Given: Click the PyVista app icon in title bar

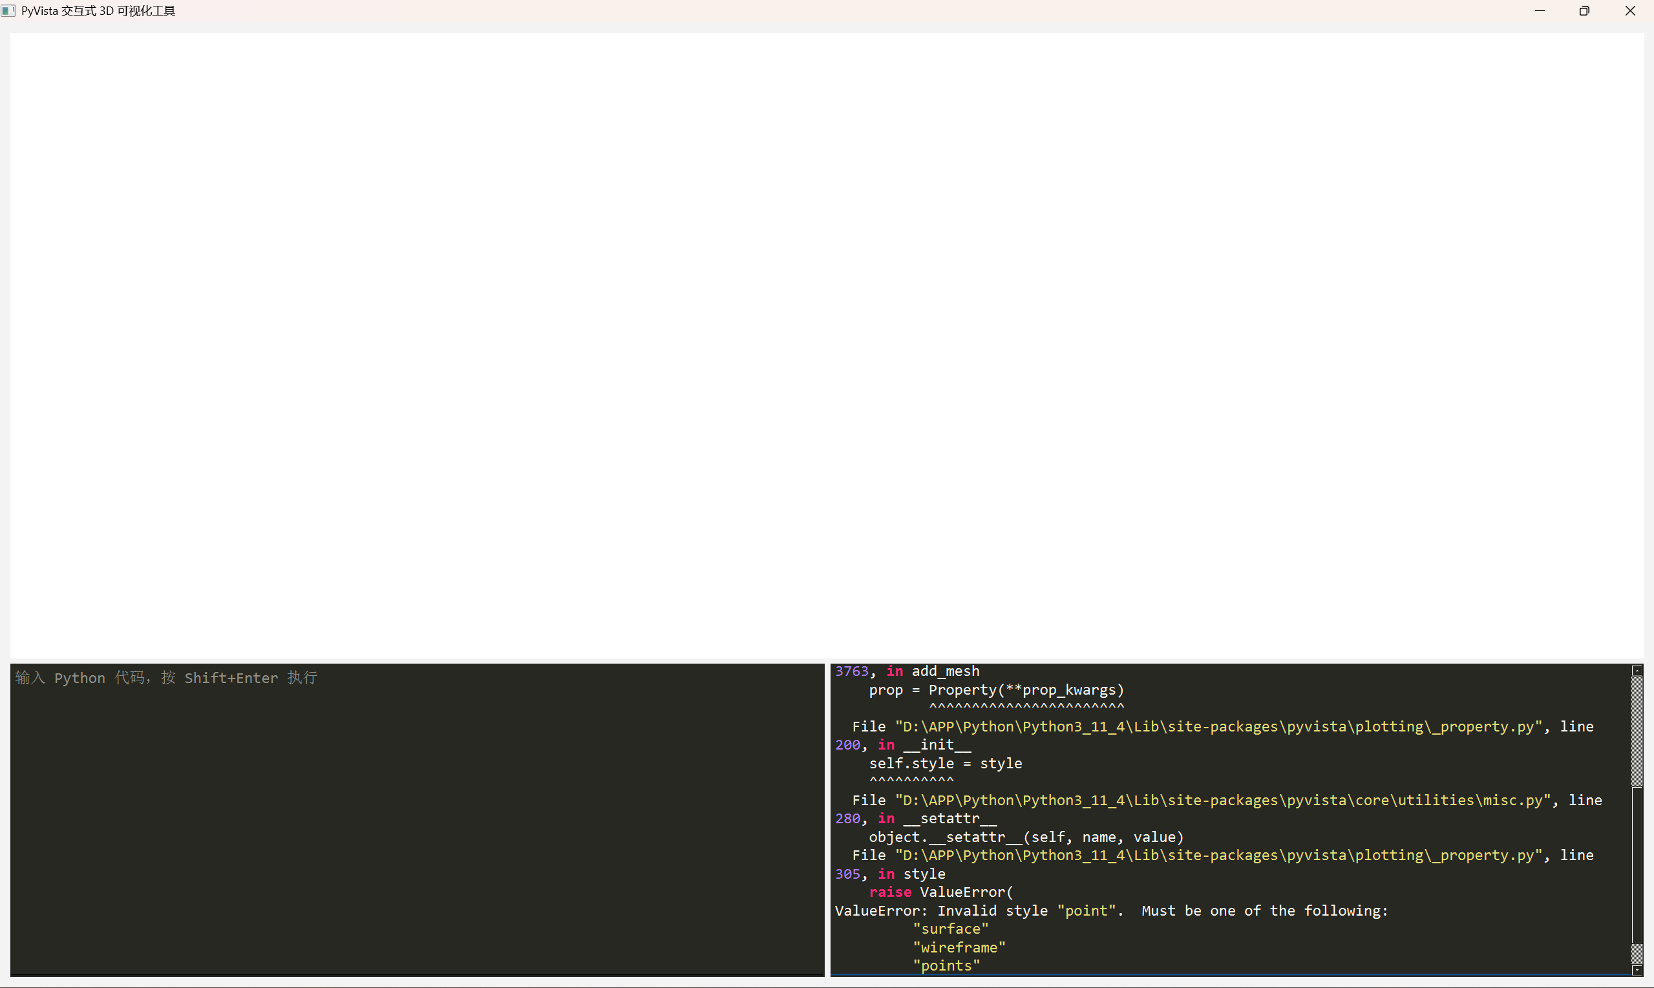Looking at the screenshot, I should click(x=8, y=10).
